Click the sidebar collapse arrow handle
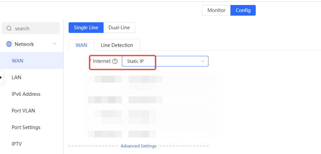The width and height of the screenshot is (321, 154). pos(1,77)
